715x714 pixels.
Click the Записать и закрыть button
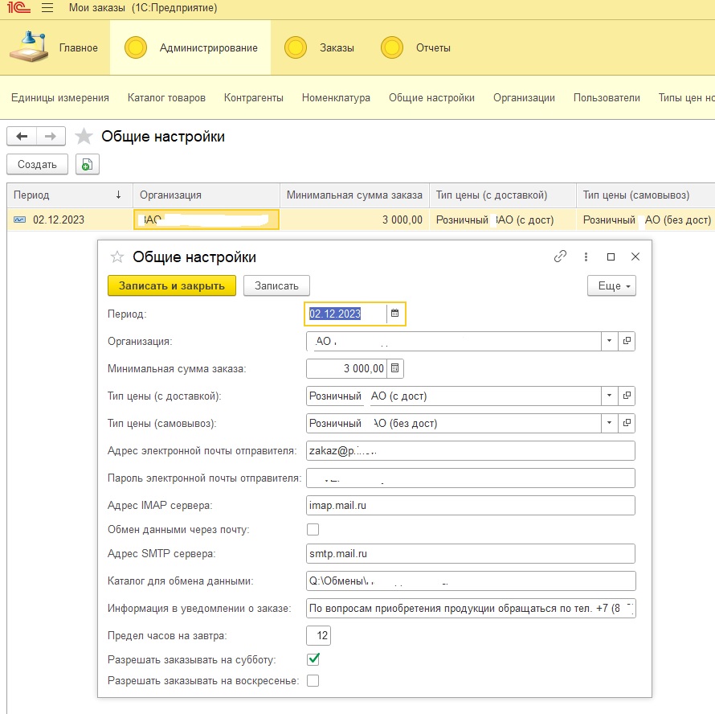tap(172, 285)
